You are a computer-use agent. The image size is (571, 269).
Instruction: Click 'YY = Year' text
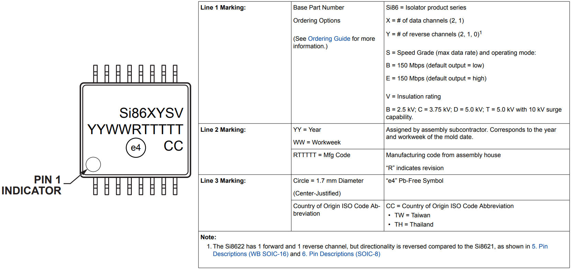point(307,130)
